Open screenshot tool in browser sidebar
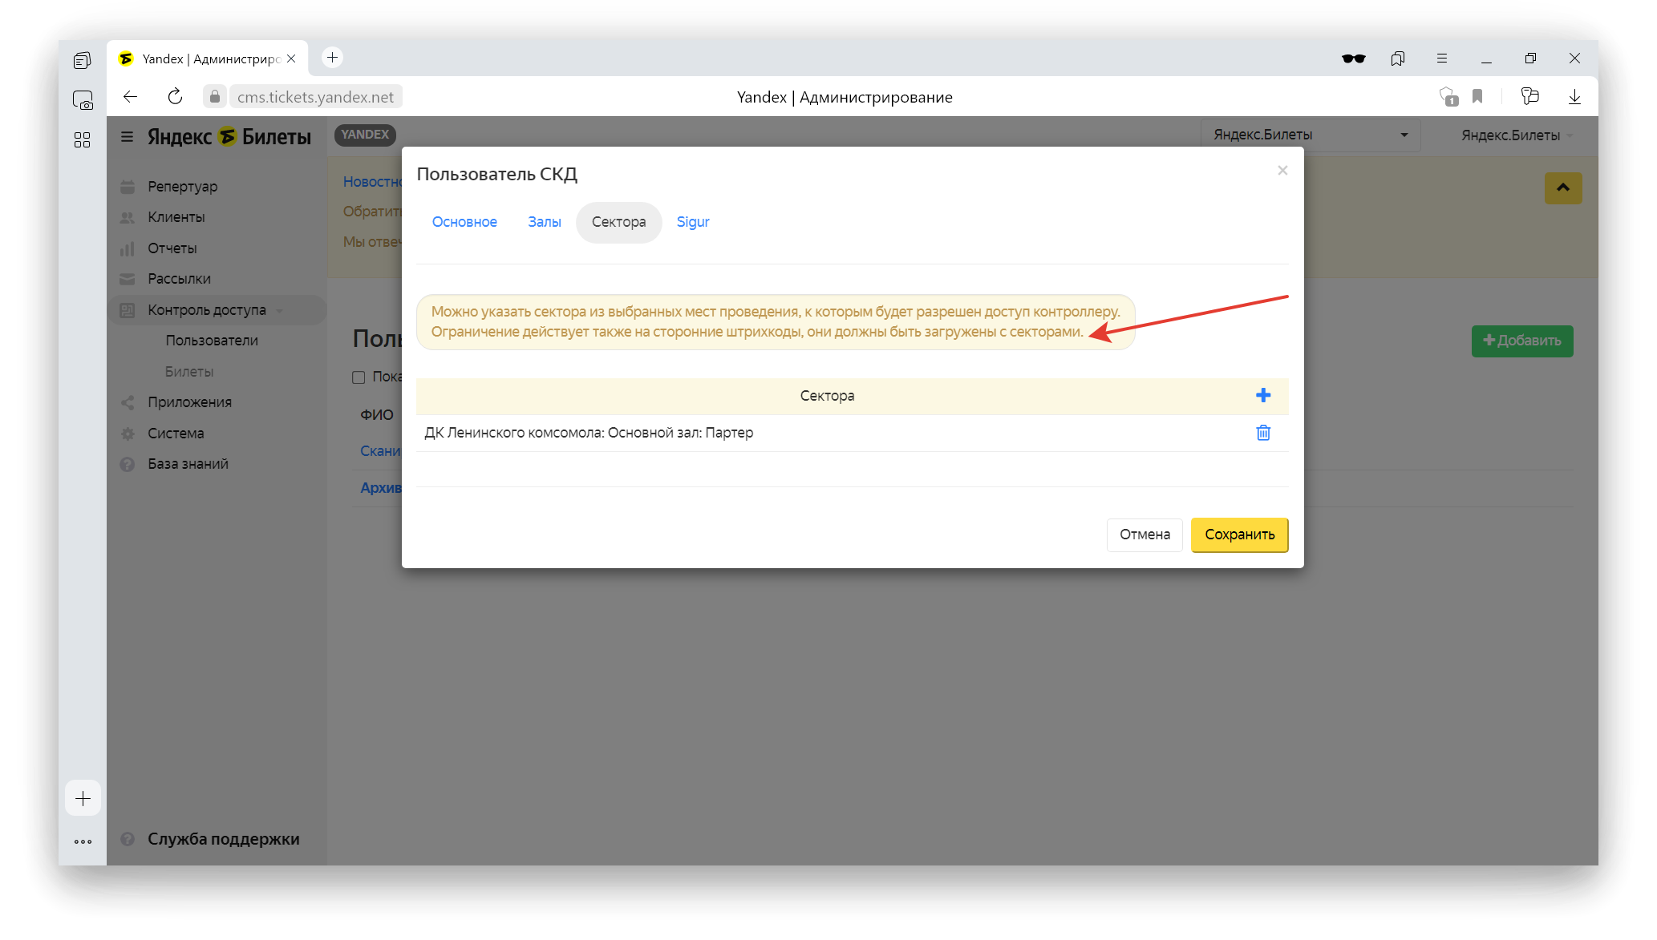 83,100
